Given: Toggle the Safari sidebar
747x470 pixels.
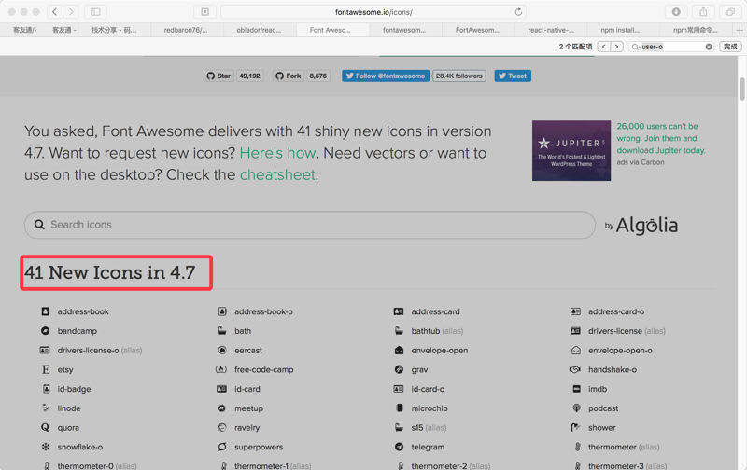Looking at the screenshot, I should [95, 12].
